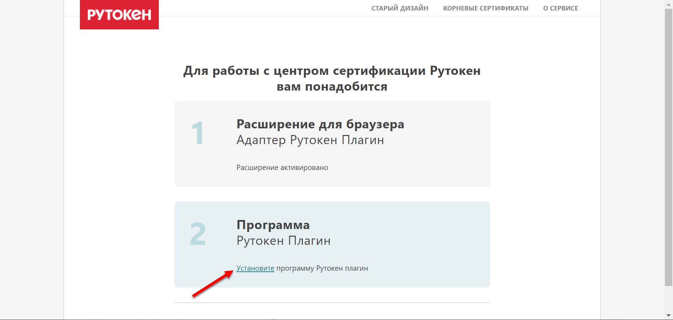This screenshot has height=320, width=673.
Task: Click the vertical scrollbar thumb
Action: click(668, 147)
